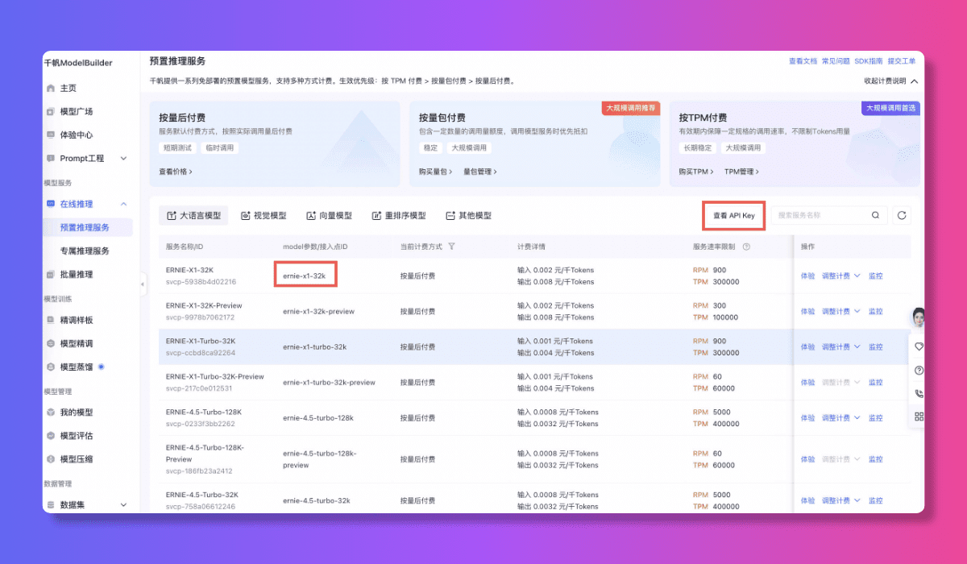
Task: Switch to the 大语言模型 tab
Action: click(193, 215)
